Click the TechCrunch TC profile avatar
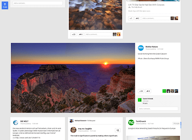Image resolution: width=192 pixels, height=140 pixels. [x=131, y=122]
